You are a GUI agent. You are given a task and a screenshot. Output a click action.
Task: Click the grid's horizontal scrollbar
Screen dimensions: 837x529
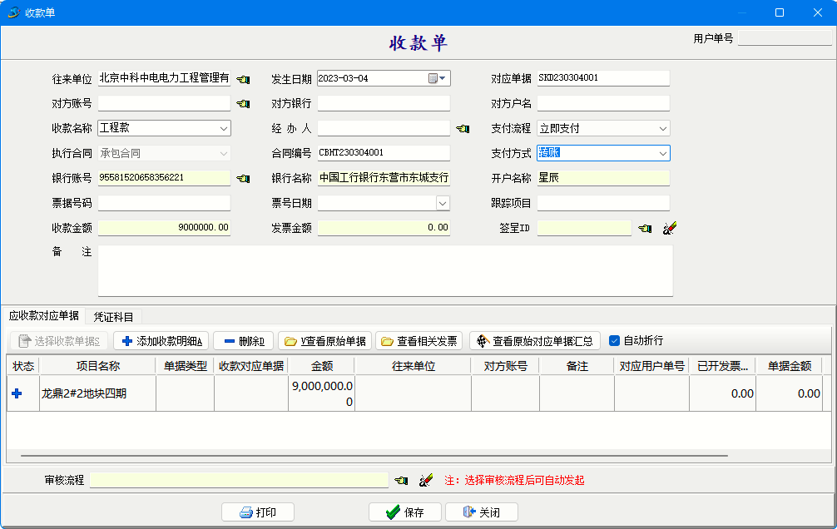(x=374, y=456)
